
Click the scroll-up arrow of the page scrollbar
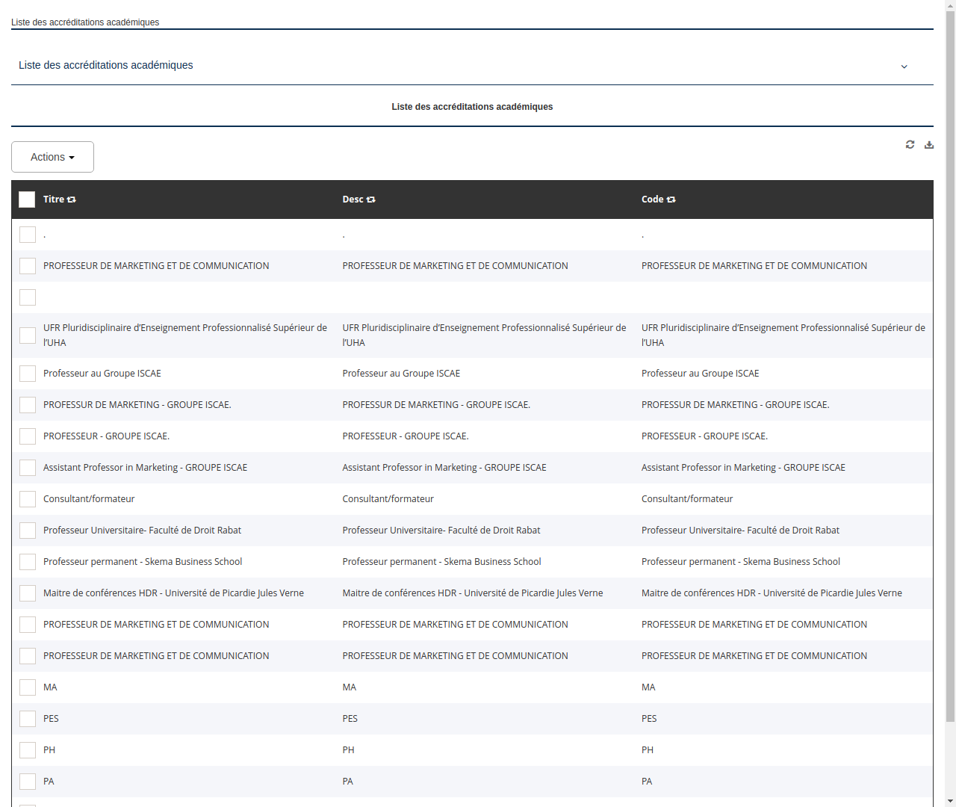point(950,6)
